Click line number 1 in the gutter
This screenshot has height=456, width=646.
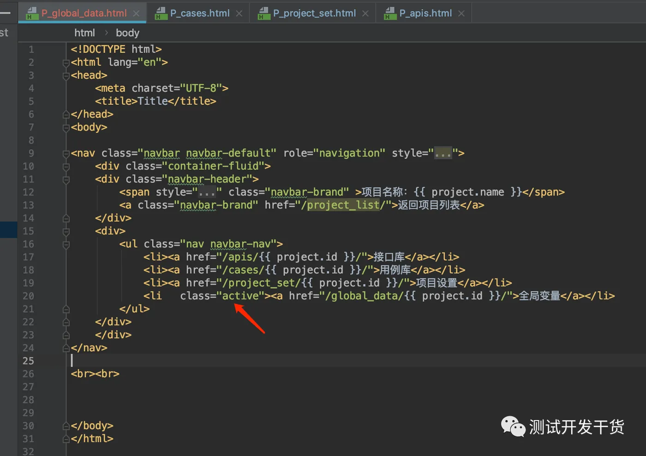(x=31, y=49)
